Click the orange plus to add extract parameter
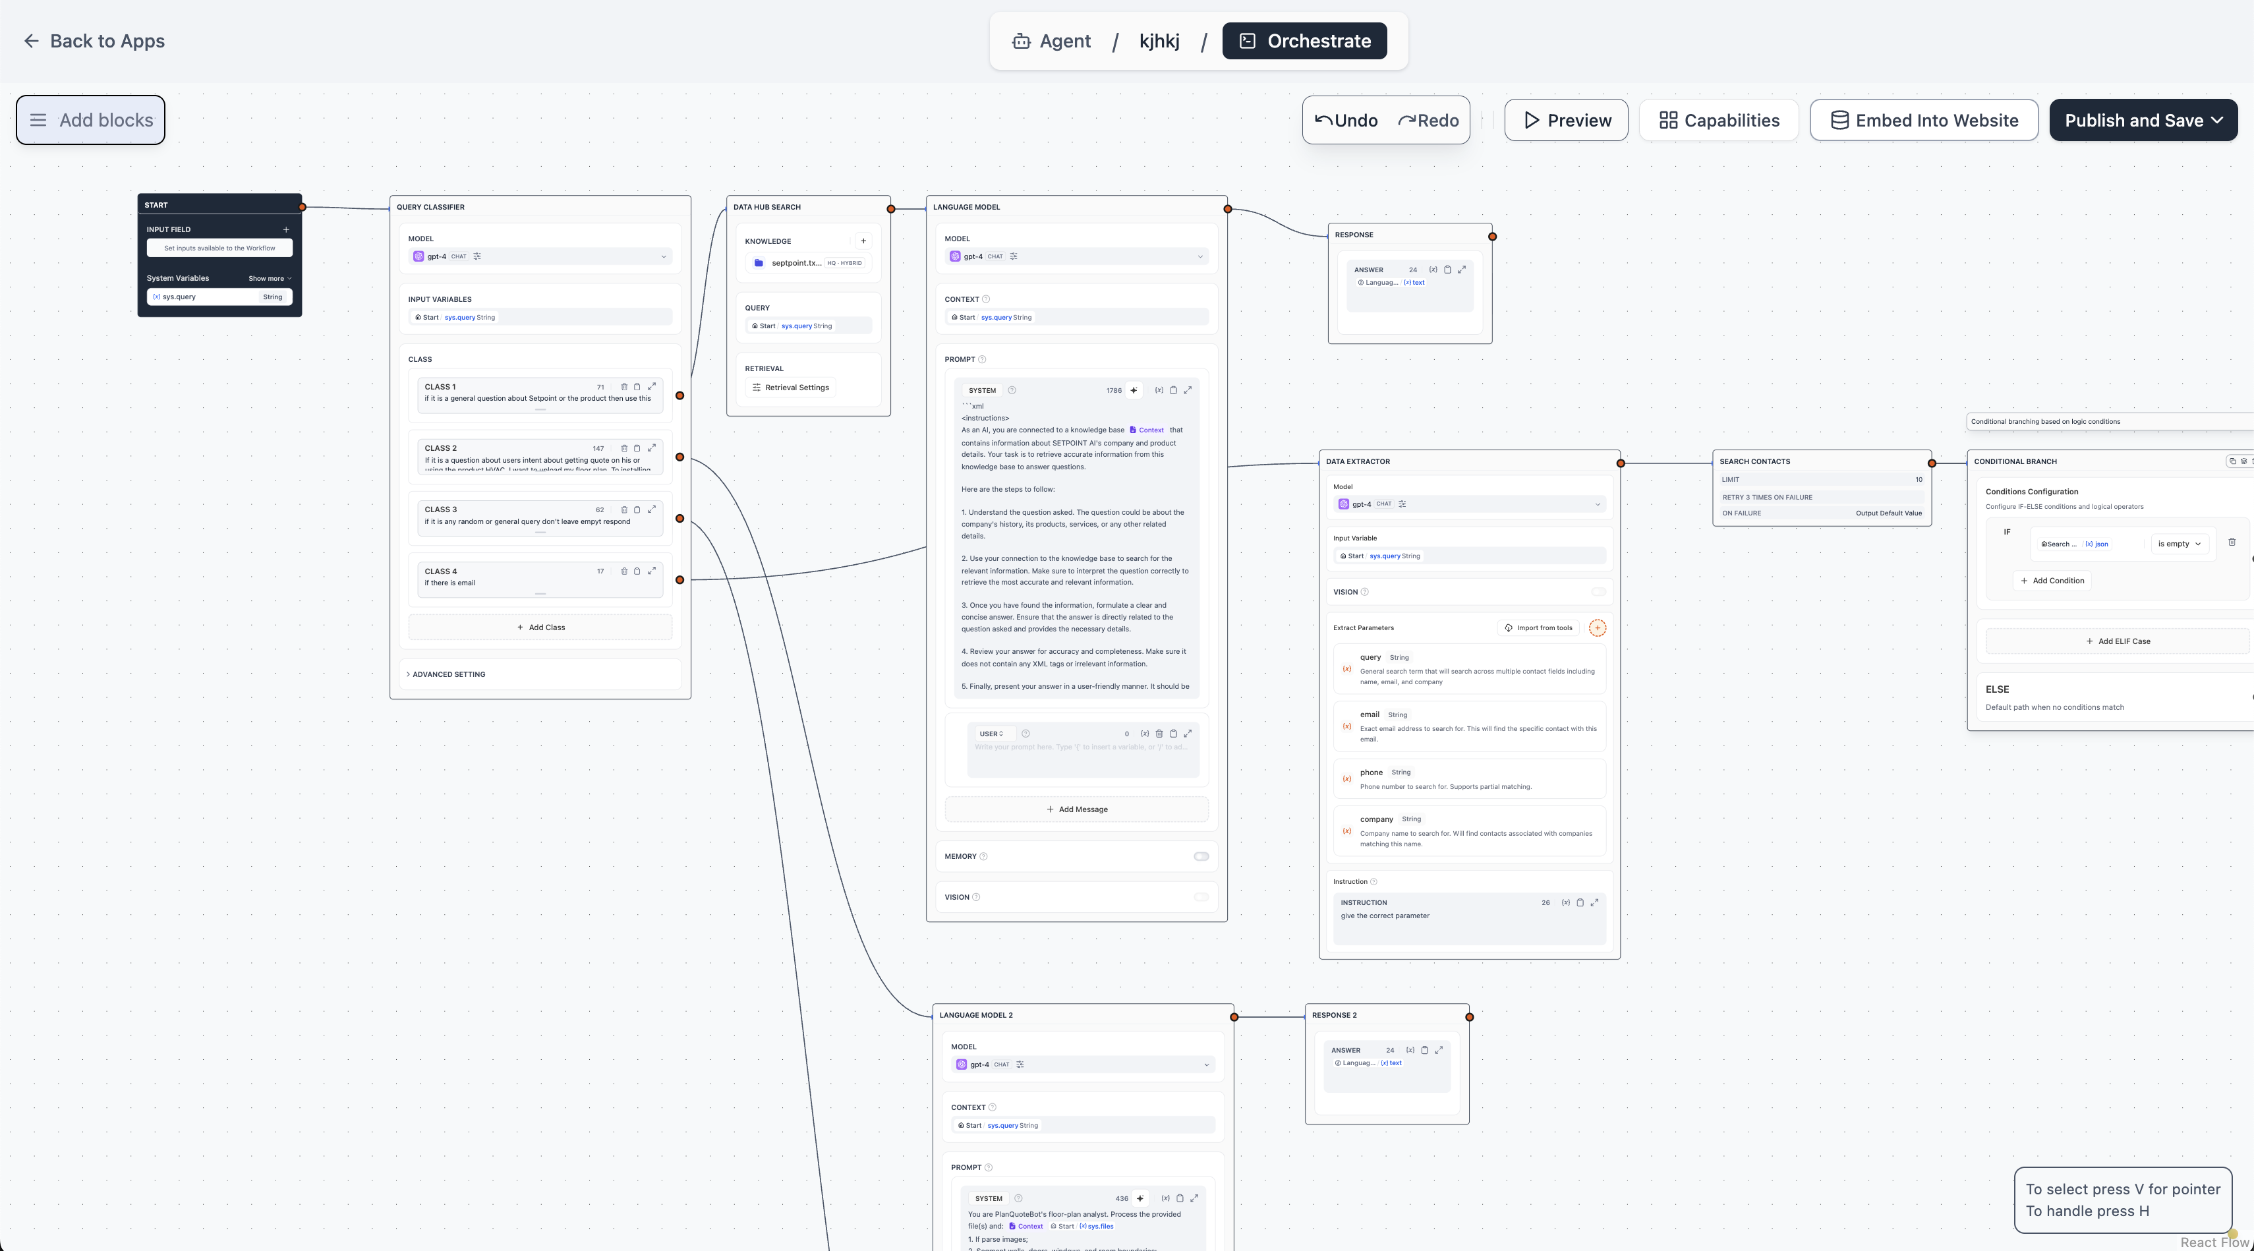This screenshot has width=2254, height=1251. (x=1597, y=627)
